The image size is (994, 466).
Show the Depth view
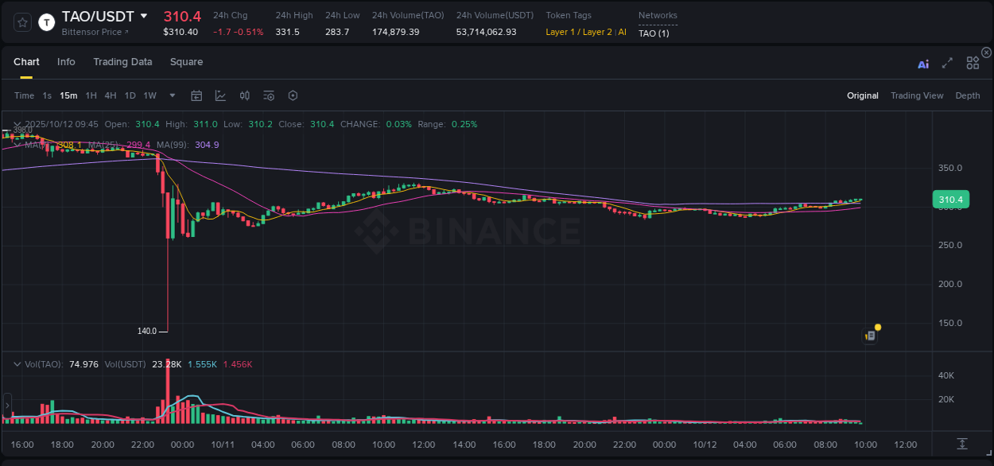pos(967,95)
